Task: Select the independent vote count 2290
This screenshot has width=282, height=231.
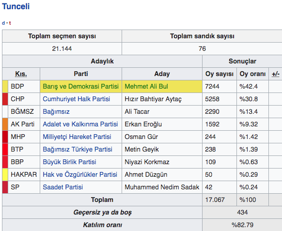Action: [212, 112]
